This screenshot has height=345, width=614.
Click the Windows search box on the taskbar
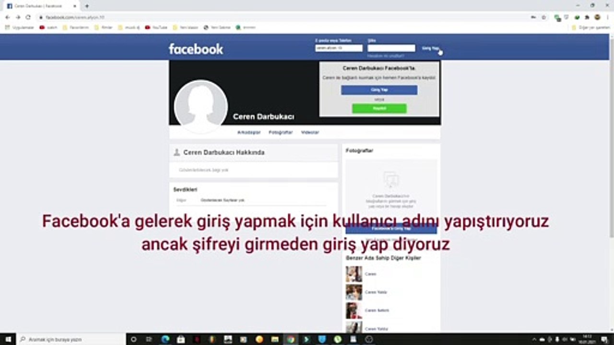pyautogui.click(x=71, y=339)
